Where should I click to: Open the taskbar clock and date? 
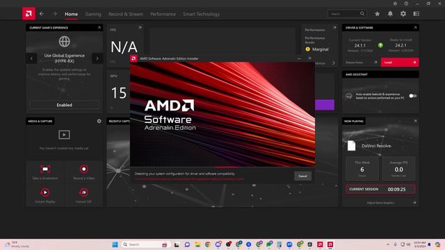(x=420, y=244)
